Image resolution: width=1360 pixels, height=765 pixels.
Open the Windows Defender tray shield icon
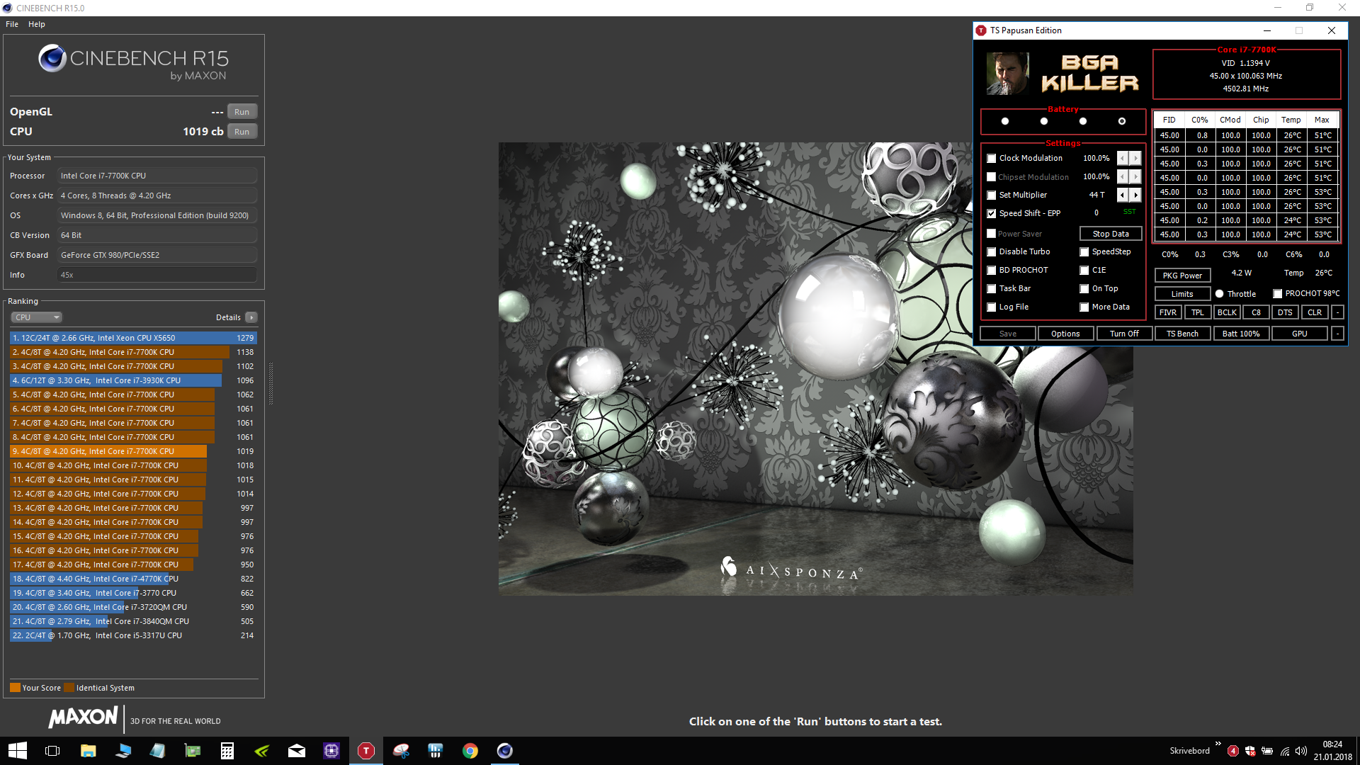click(1250, 751)
